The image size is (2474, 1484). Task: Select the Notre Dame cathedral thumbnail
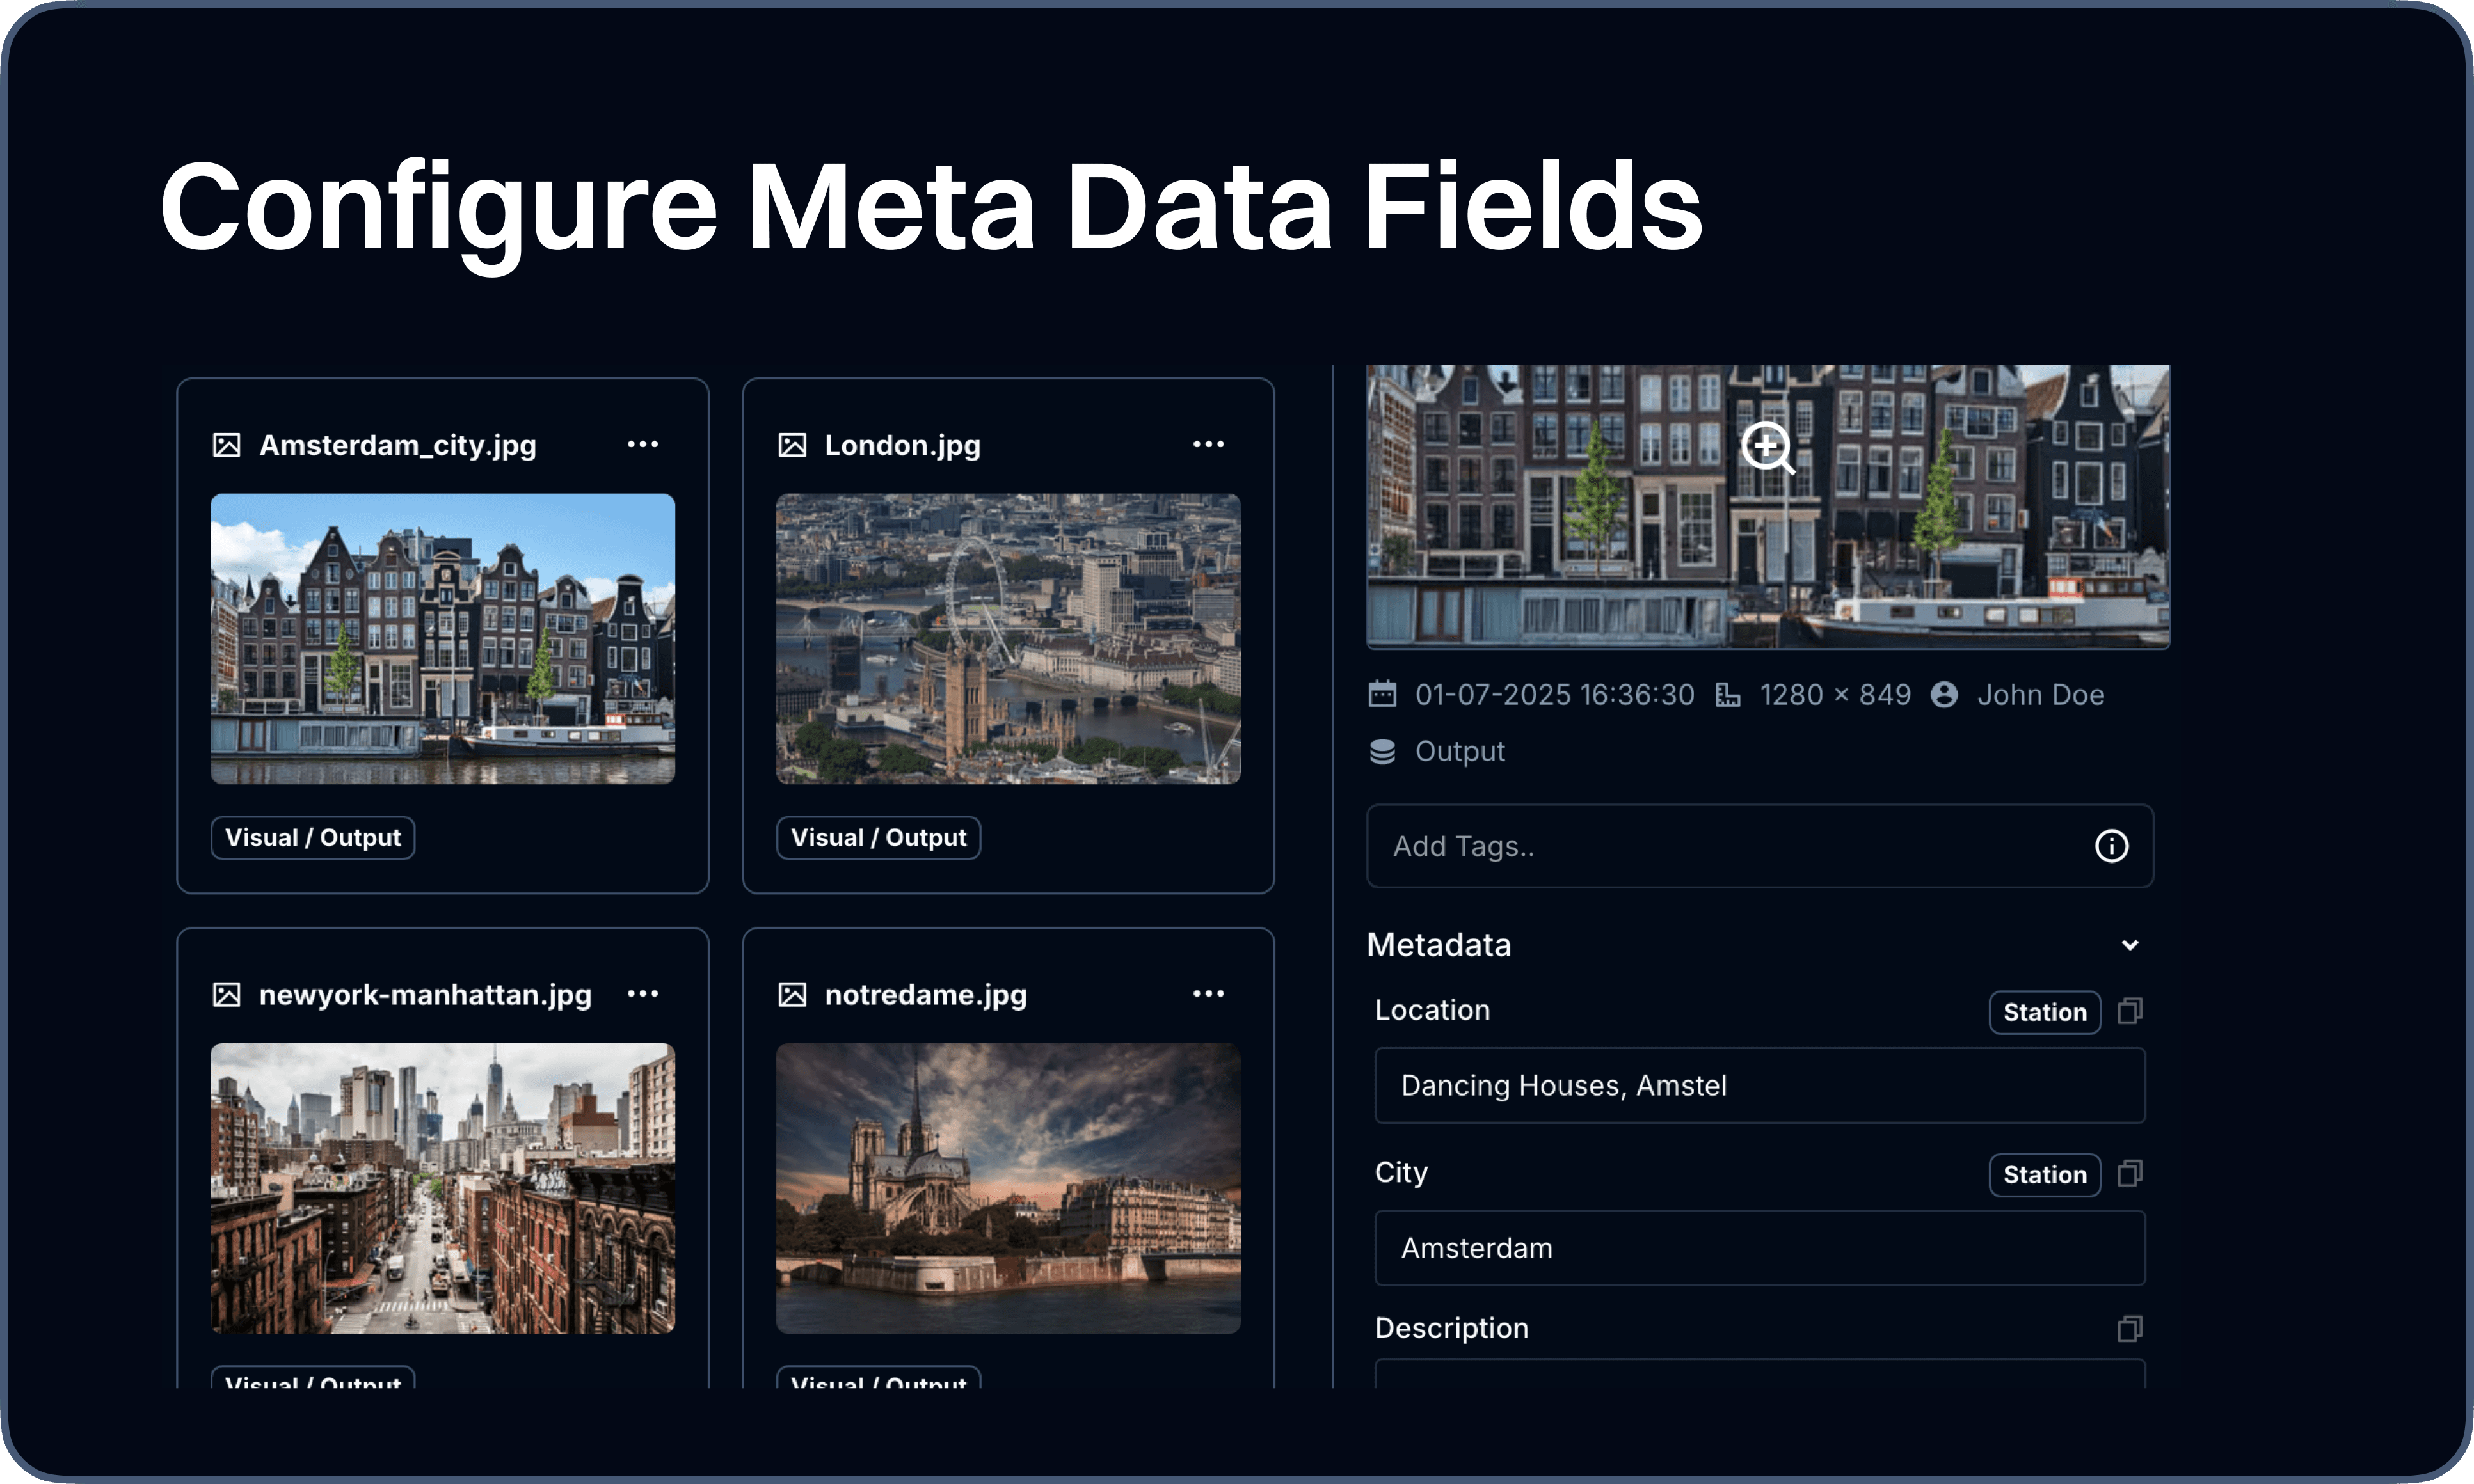click(1007, 1187)
